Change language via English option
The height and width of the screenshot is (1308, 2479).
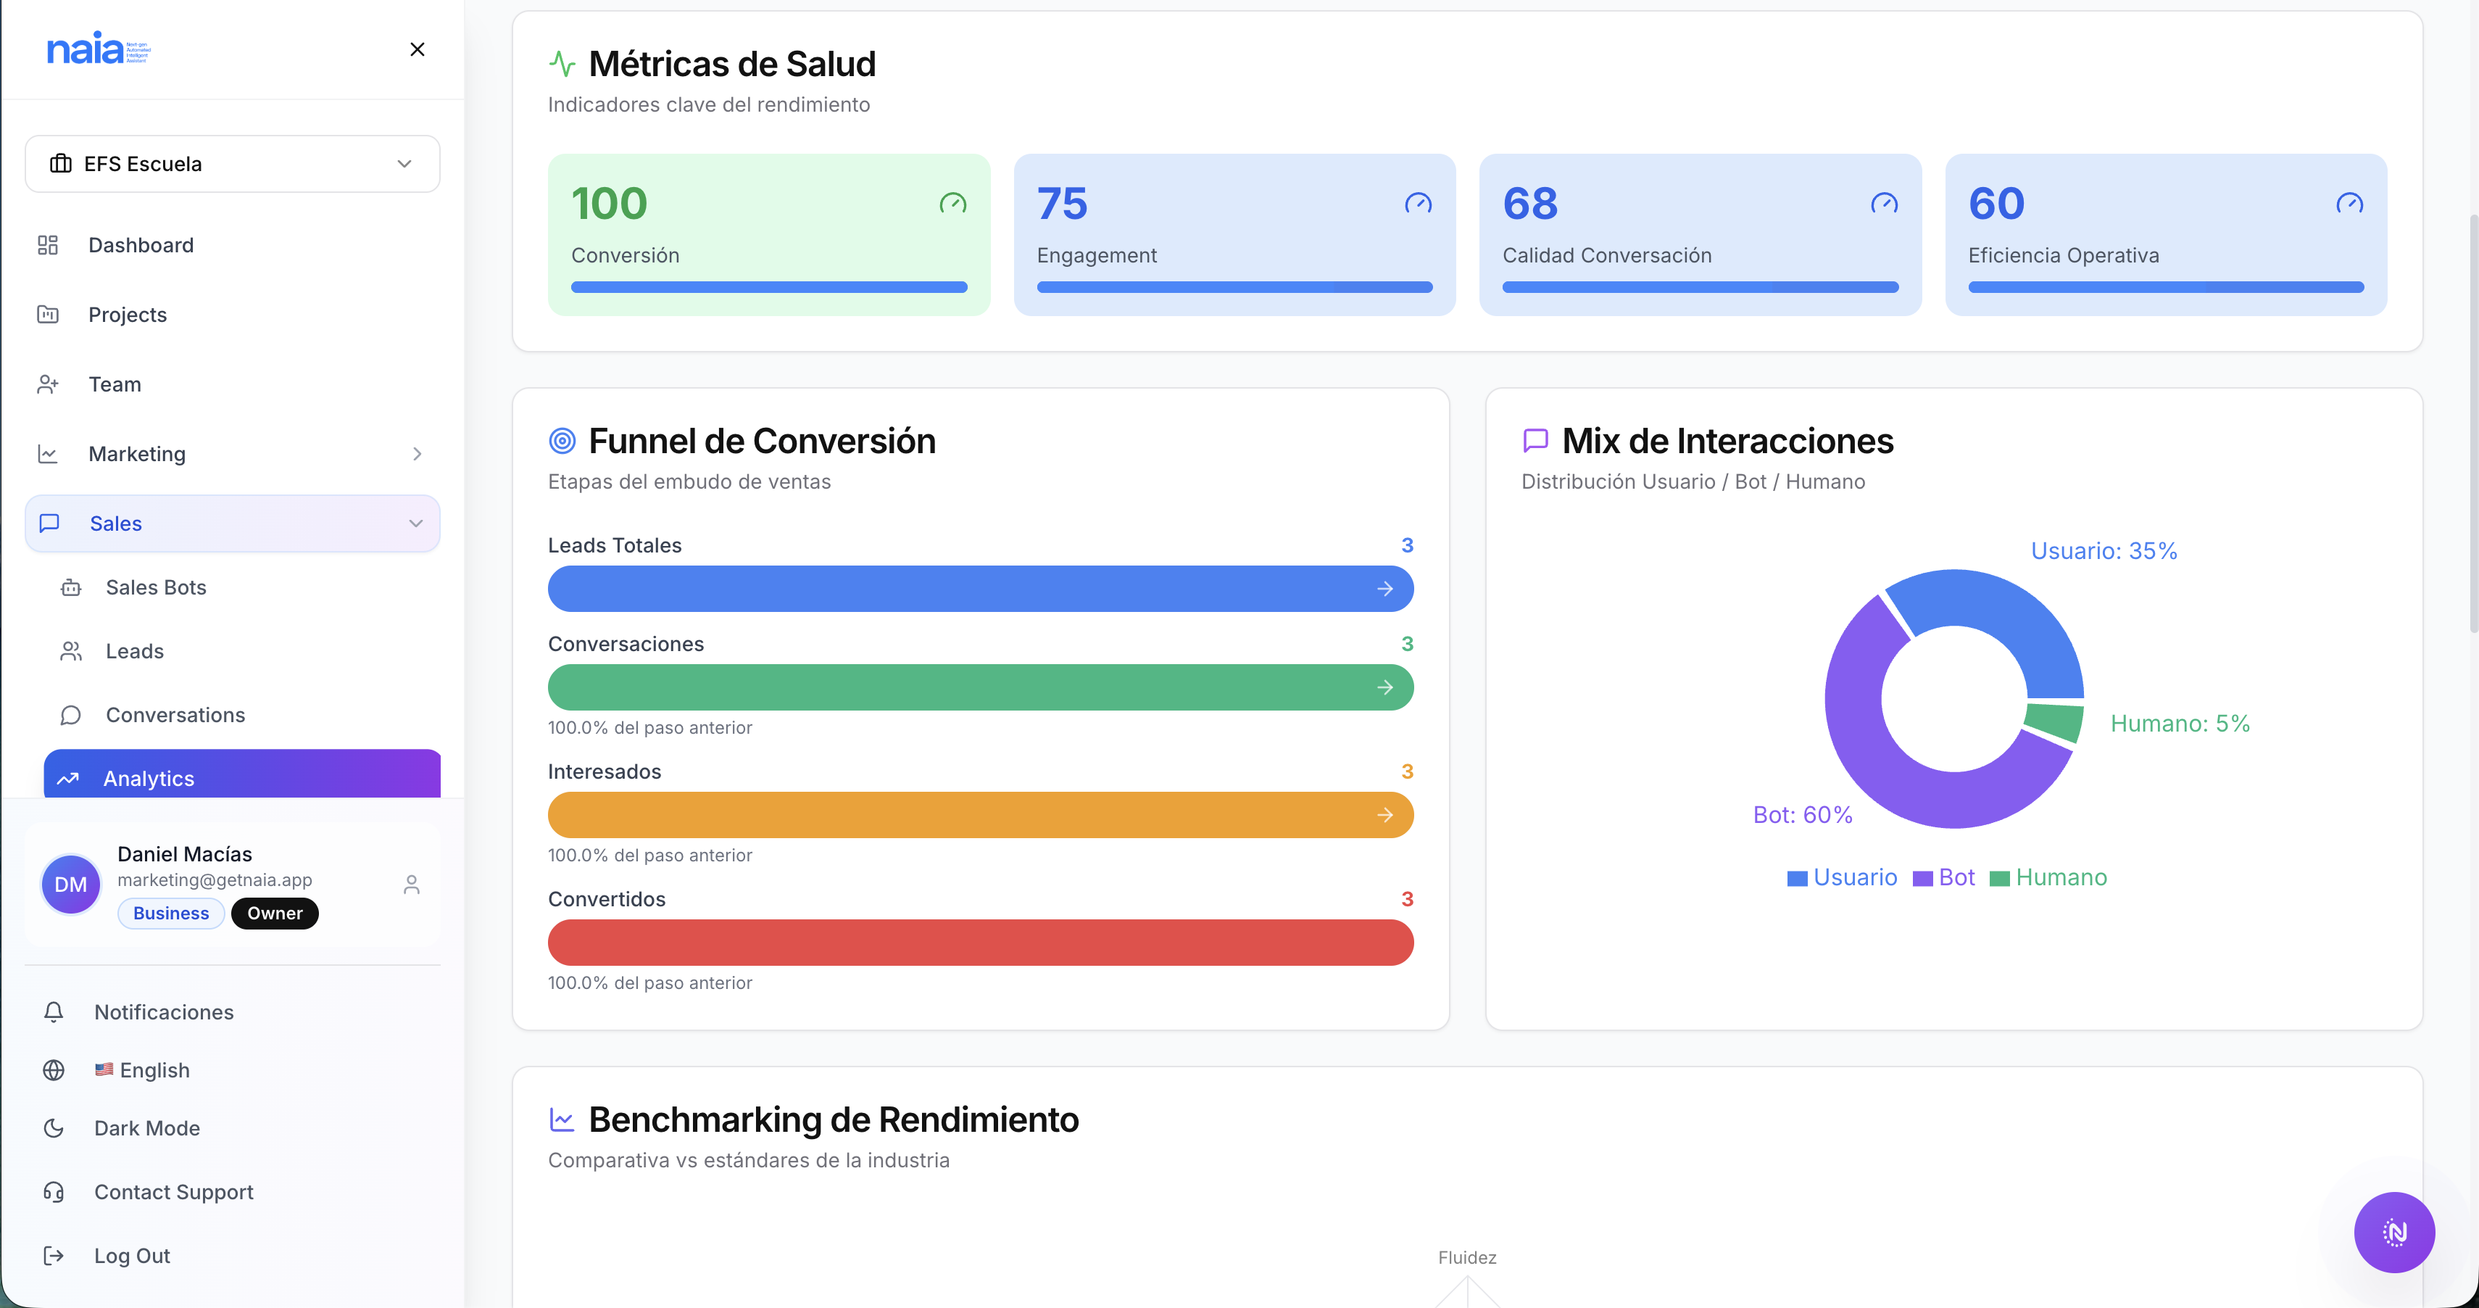(154, 1069)
